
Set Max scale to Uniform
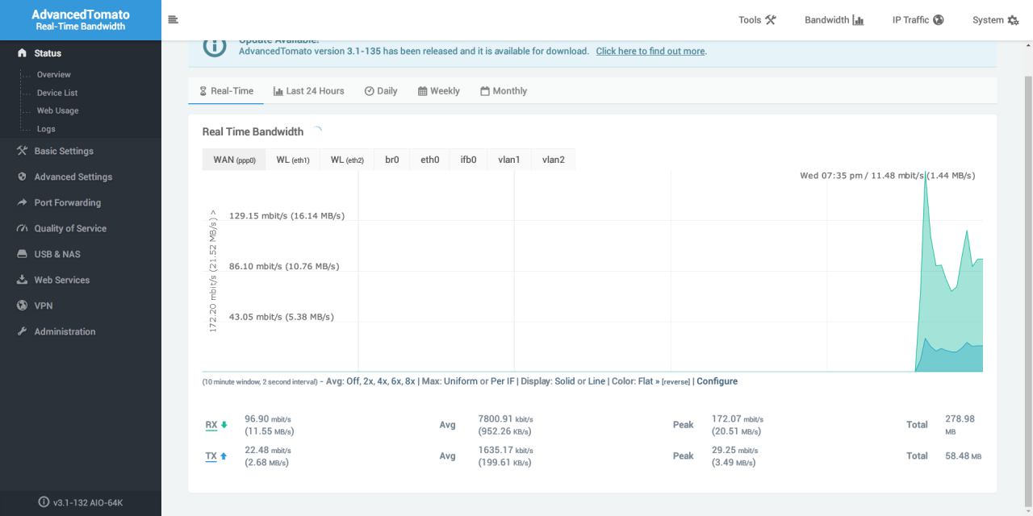461,381
